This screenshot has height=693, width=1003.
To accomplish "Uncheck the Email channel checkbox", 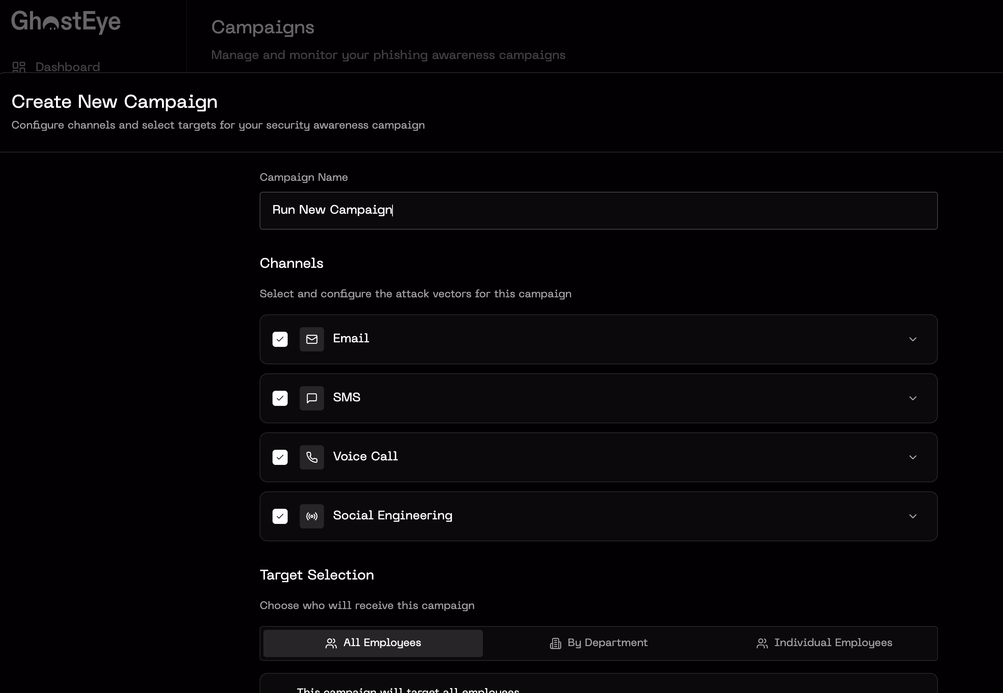I will click(280, 339).
